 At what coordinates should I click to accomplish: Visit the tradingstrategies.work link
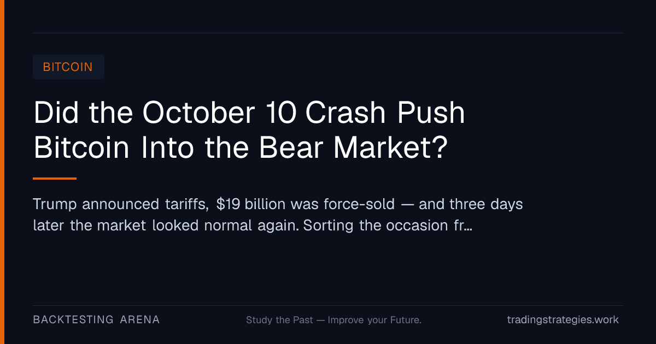(563, 320)
